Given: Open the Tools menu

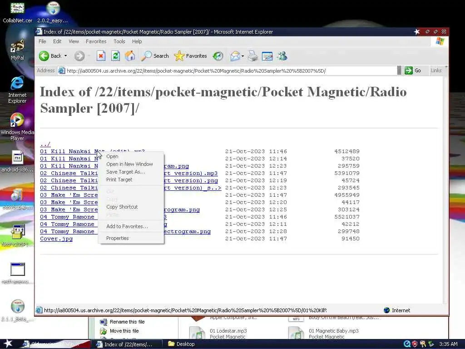Looking at the screenshot, I should (119, 41).
